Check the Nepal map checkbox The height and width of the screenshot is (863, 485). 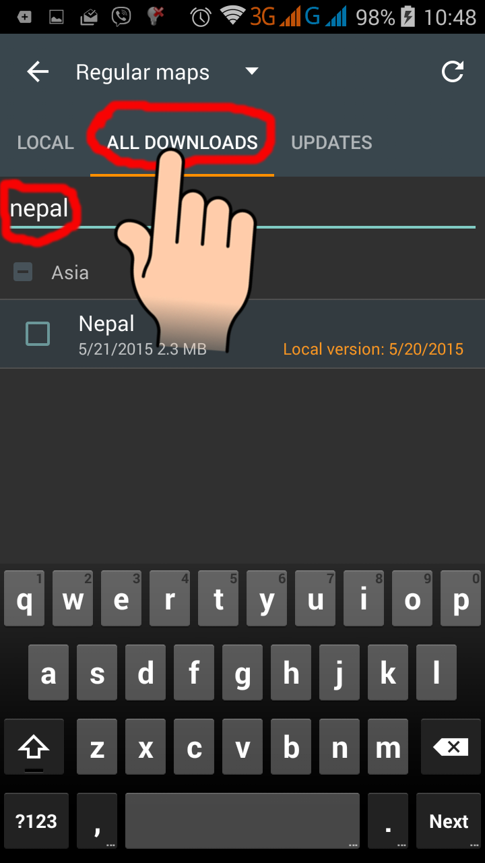pyautogui.click(x=38, y=334)
